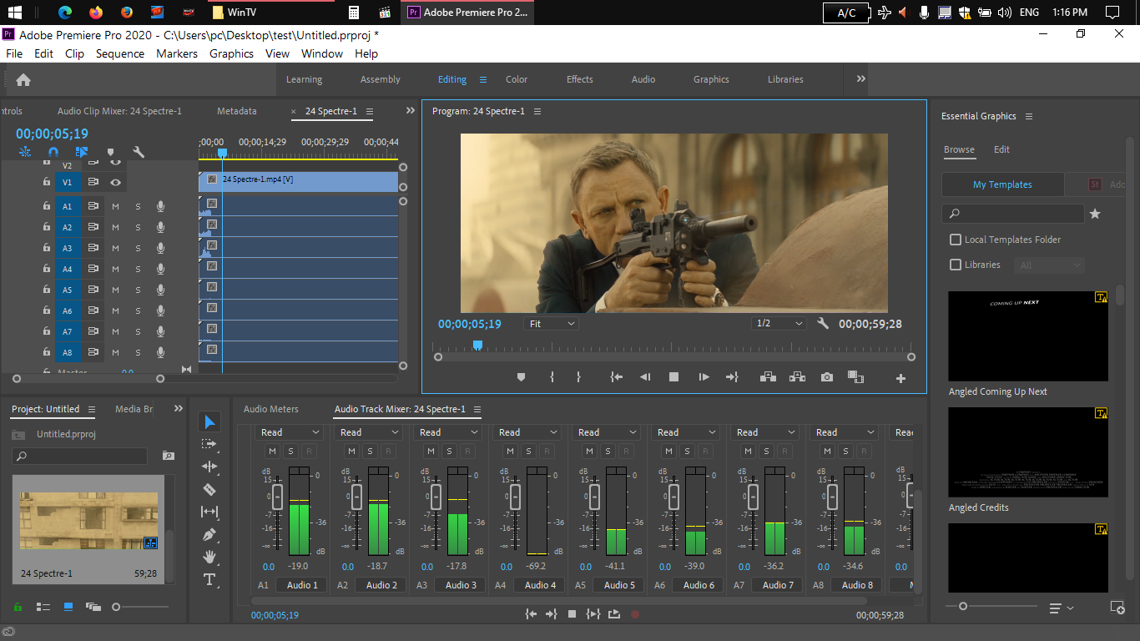The width and height of the screenshot is (1140, 641).
Task: Click the Audio 1 volume fader
Action: pyautogui.click(x=278, y=497)
